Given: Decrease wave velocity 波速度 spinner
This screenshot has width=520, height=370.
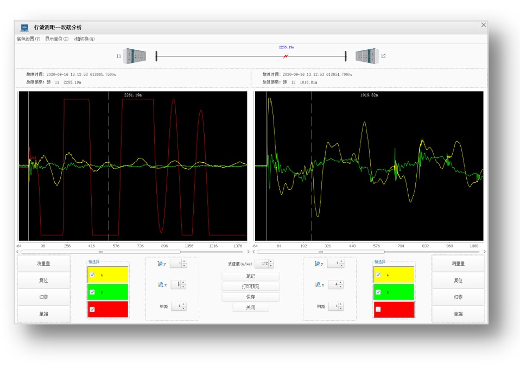Looking at the screenshot, I should (x=271, y=266).
